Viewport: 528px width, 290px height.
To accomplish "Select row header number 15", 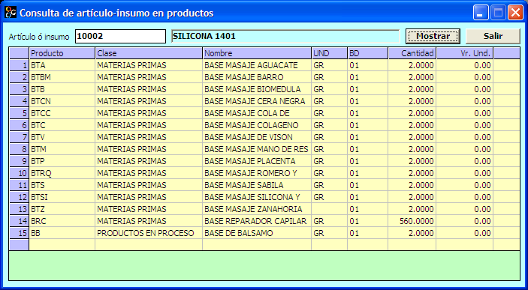I will [x=19, y=233].
